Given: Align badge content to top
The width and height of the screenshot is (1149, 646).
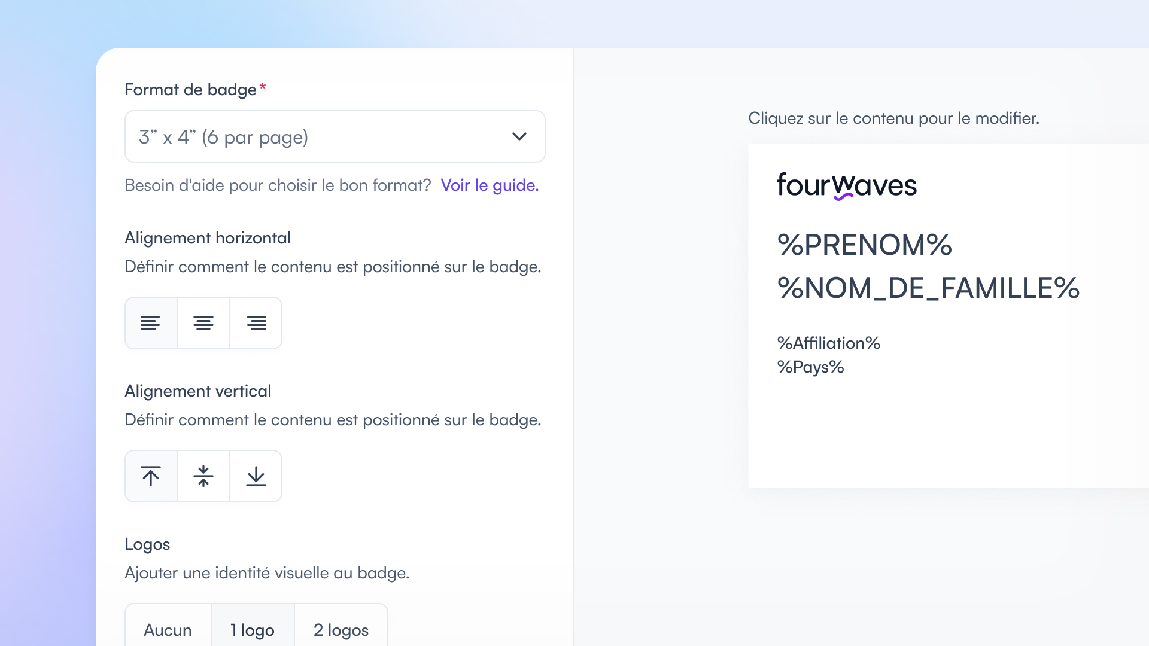Looking at the screenshot, I should (x=151, y=476).
